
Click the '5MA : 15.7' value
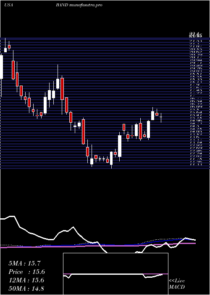[x=24, y=263]
